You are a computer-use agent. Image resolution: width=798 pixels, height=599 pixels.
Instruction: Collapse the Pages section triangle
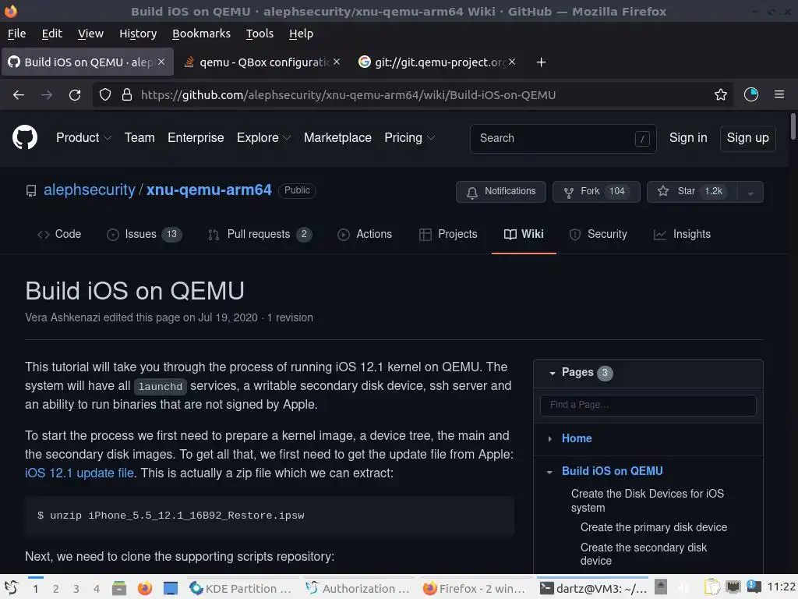pyautogui.click(x=553, y=374)
